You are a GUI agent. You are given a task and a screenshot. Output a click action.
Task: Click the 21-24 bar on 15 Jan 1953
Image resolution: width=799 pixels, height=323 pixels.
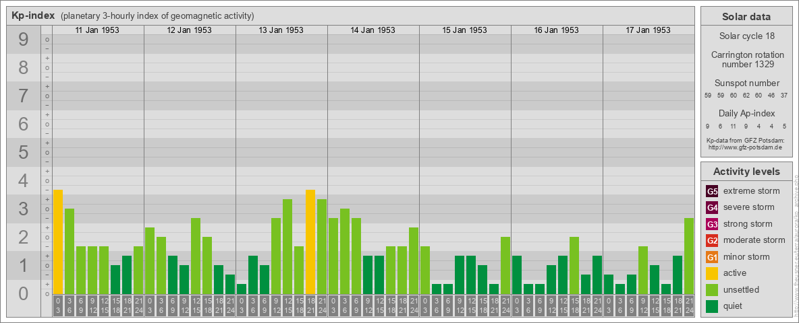[x=505, y=265]
